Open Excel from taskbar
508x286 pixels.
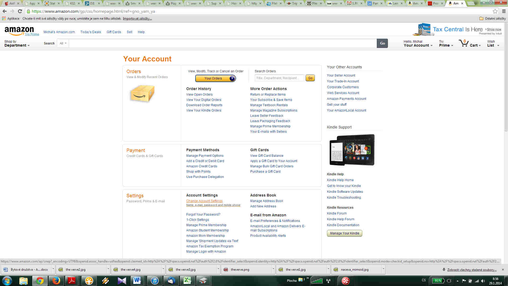tap(187, 281)
